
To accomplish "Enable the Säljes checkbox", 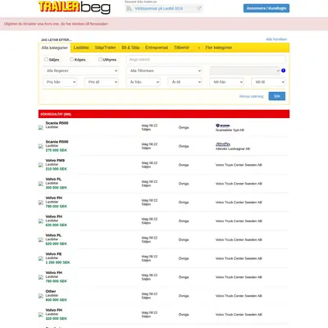I will (46, 59).
